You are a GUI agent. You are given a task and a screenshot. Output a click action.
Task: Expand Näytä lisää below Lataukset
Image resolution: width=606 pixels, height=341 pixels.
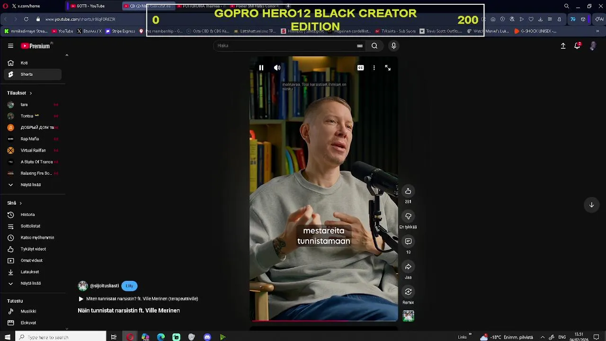point(33,283)
